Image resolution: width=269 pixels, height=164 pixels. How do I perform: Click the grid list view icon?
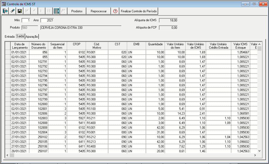[56, 11]
